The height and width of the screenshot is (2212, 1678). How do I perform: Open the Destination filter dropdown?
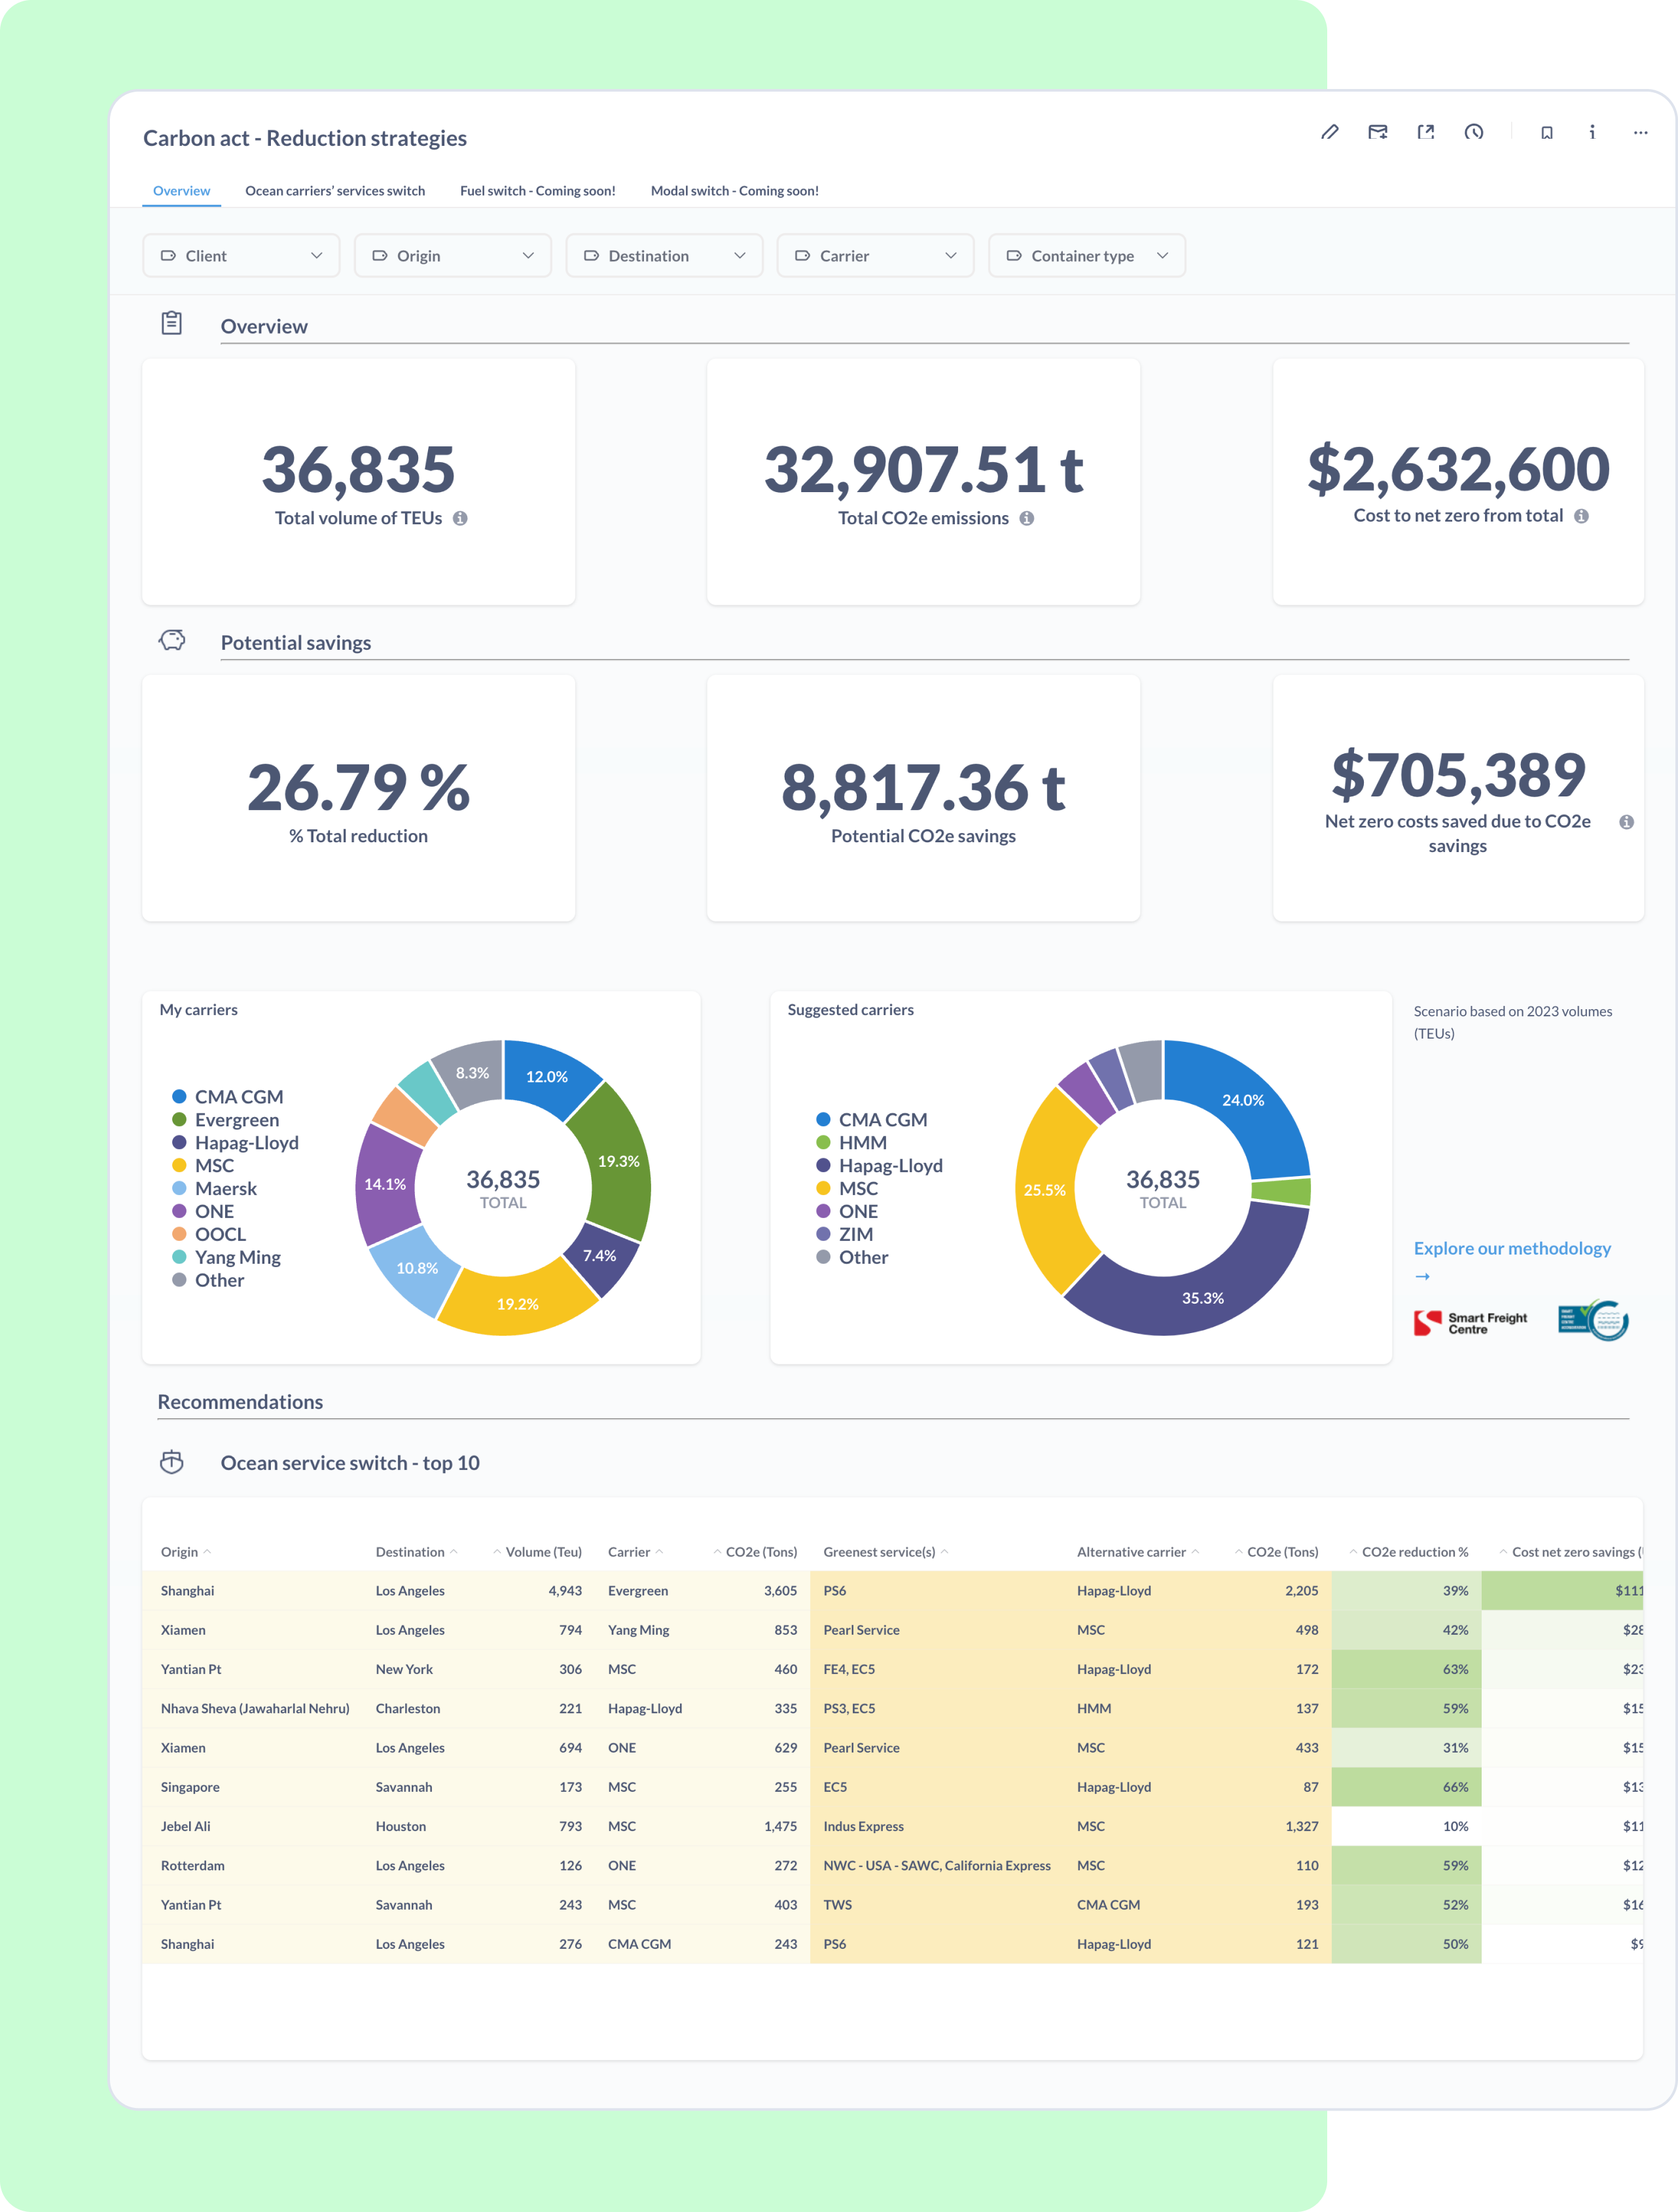664,256
